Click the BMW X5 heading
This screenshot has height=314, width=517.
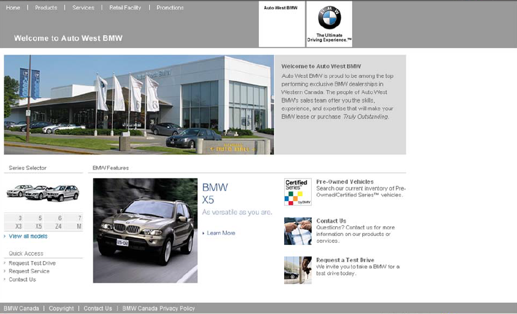pyautogui.click(x=215, y=193)
